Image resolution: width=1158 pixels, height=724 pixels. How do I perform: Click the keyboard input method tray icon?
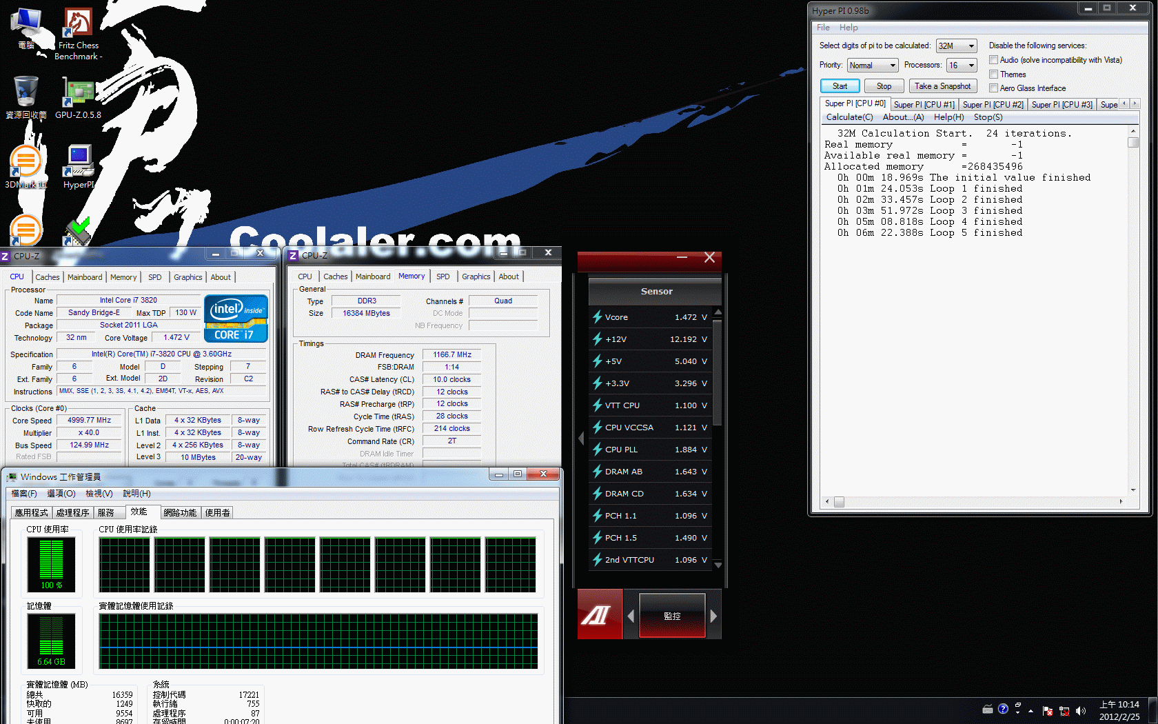coord(987,709)
